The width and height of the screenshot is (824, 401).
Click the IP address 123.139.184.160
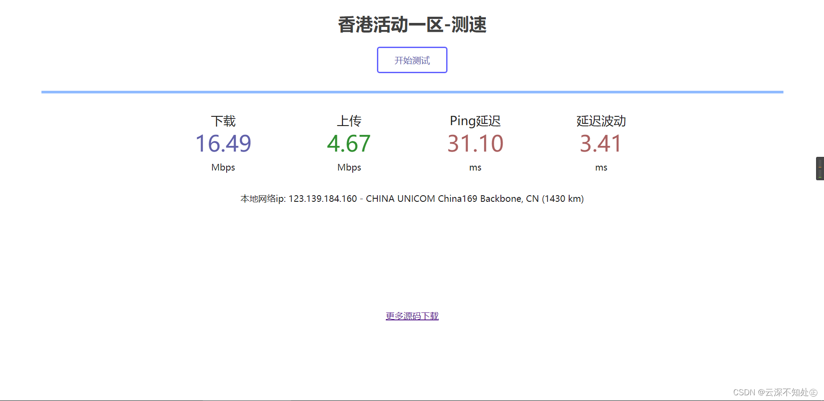(x=323, y=199)
